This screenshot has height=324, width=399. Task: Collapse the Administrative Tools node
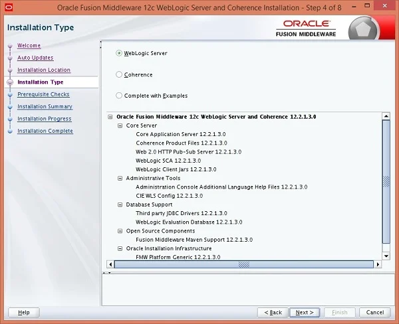click(120, 179)
